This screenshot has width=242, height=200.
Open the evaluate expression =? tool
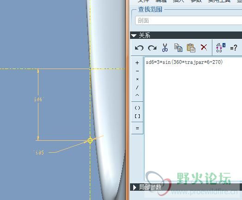tap(233, 48)
